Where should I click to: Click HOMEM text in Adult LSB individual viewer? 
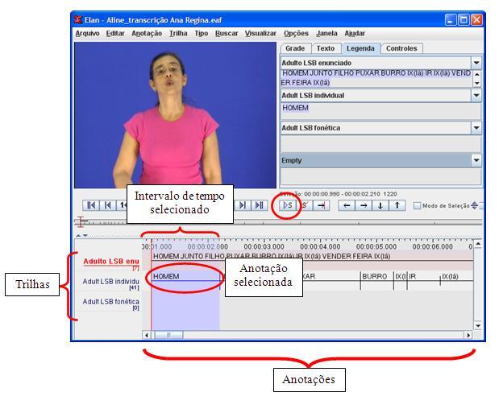tap(295, 108)
